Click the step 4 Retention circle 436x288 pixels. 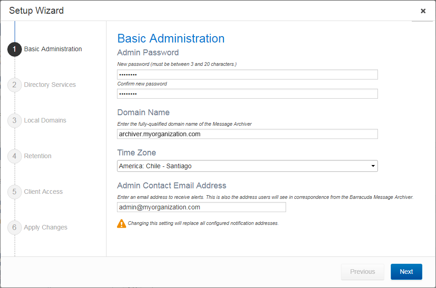(x=14, y=156)
